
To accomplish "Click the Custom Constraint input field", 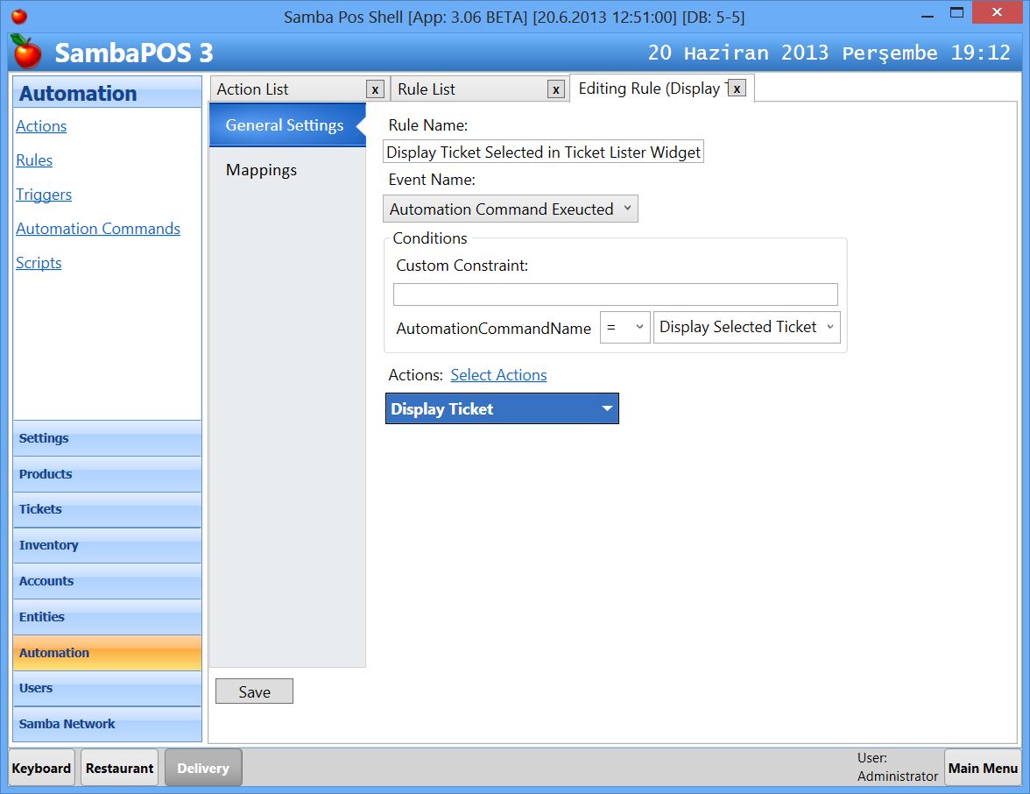I will [x=614, y=294].
